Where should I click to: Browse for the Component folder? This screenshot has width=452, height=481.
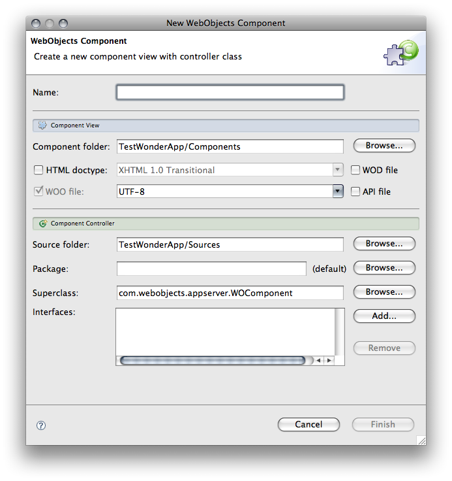point(384,145)
